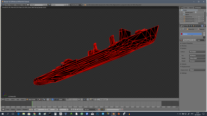Toggle renderability camera of BezierCircle.001
The height and width of the screenshot is (116, 207).
(x=203, y=19)
